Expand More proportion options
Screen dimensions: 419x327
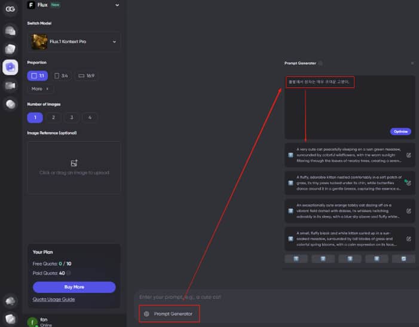40,88
